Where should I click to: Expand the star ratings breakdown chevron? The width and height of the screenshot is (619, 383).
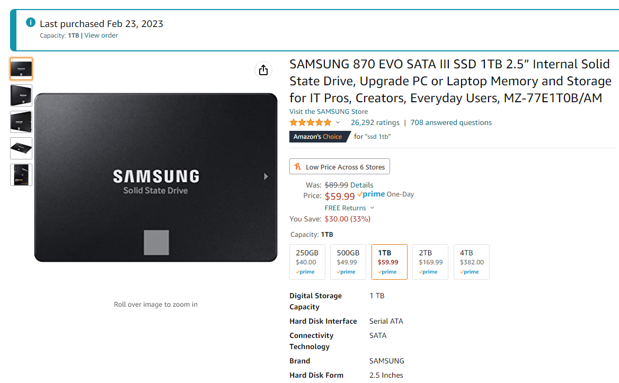[338, 122]
